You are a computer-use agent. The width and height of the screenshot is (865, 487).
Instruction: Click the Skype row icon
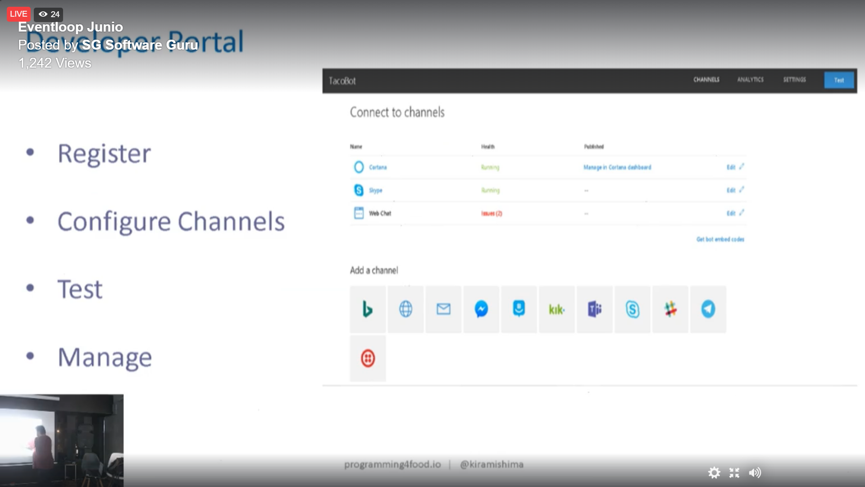pos(359,190)
